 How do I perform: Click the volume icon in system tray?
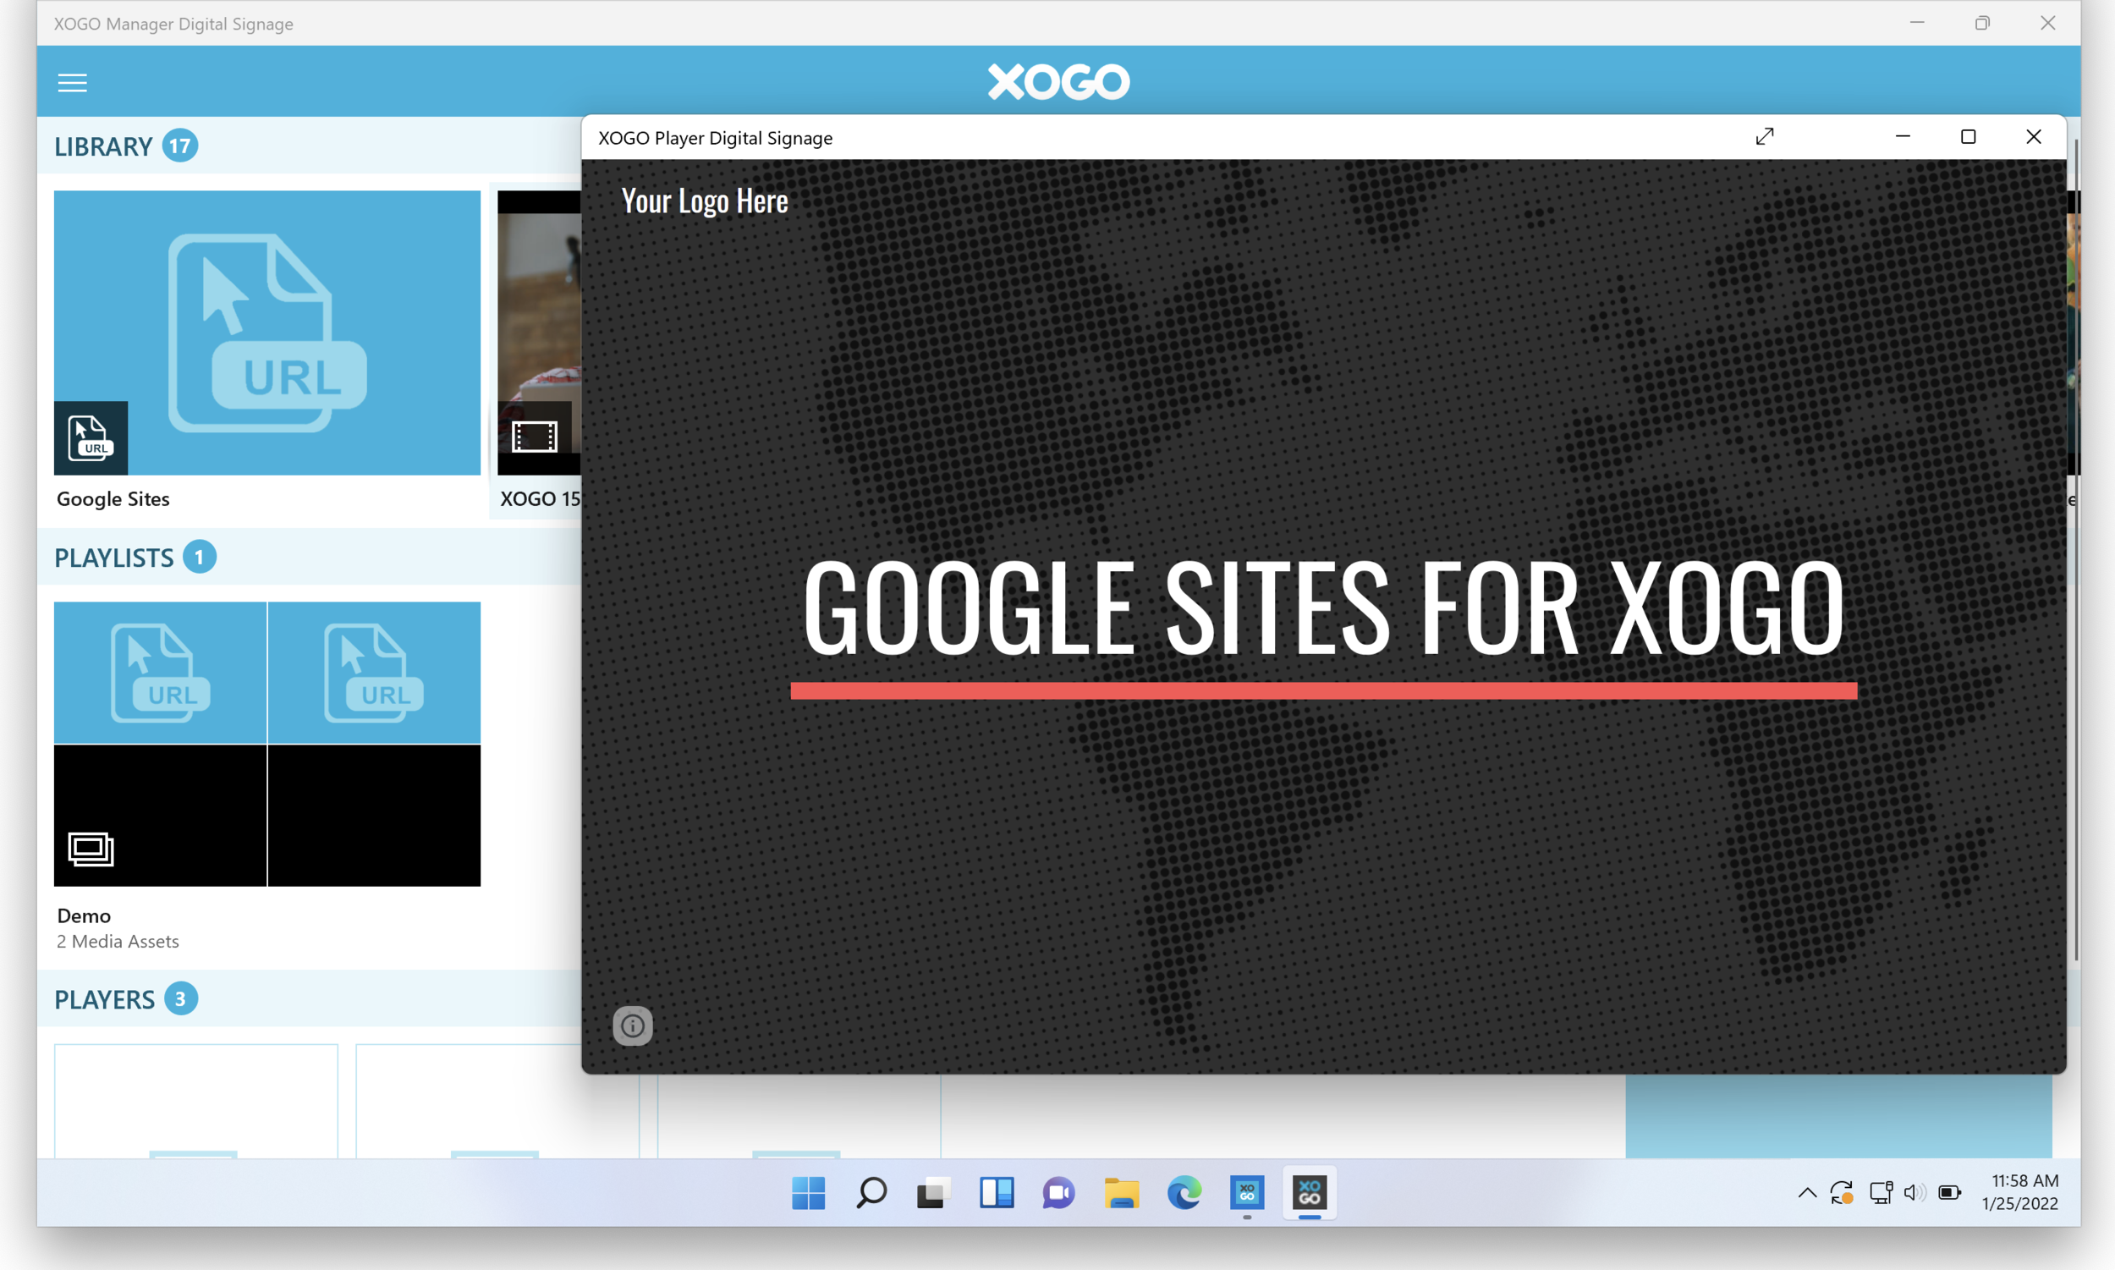(1914, 1192)
